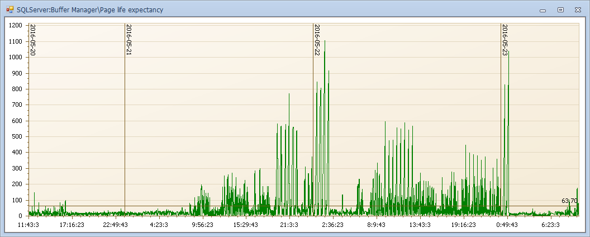Click the 0:49:43 time axis label

(507, 225)
